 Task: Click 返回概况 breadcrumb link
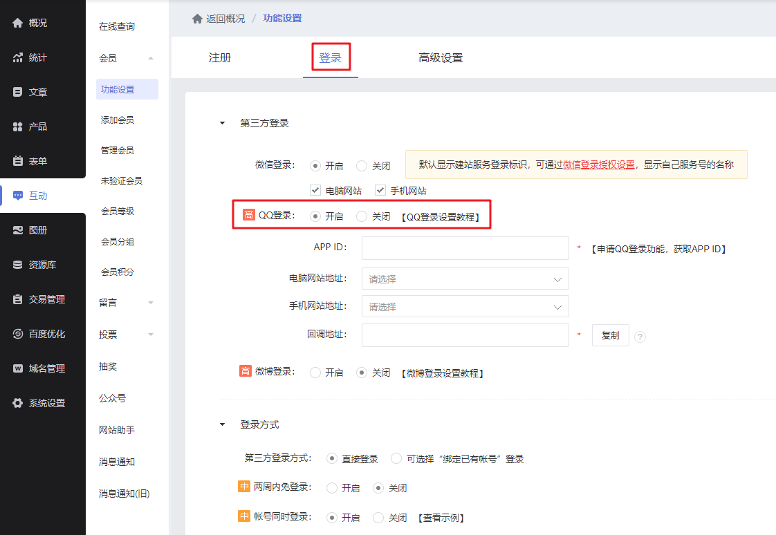[225, 19]
